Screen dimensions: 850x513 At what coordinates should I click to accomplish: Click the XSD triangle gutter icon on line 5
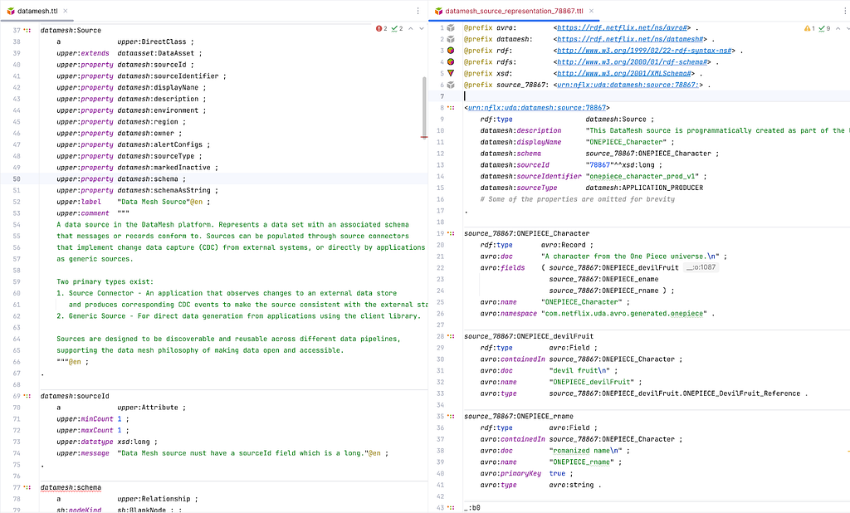[x=451, y=73]
